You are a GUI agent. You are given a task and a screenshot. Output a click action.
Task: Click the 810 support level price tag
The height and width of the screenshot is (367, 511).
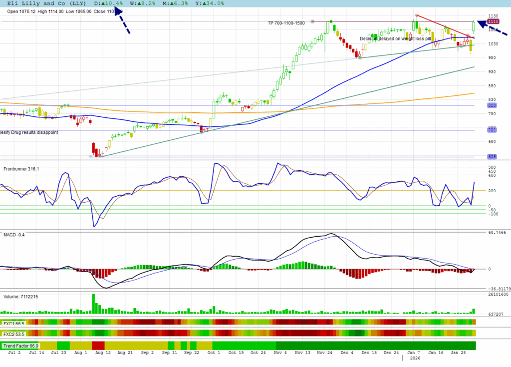[x=492, y=105]
